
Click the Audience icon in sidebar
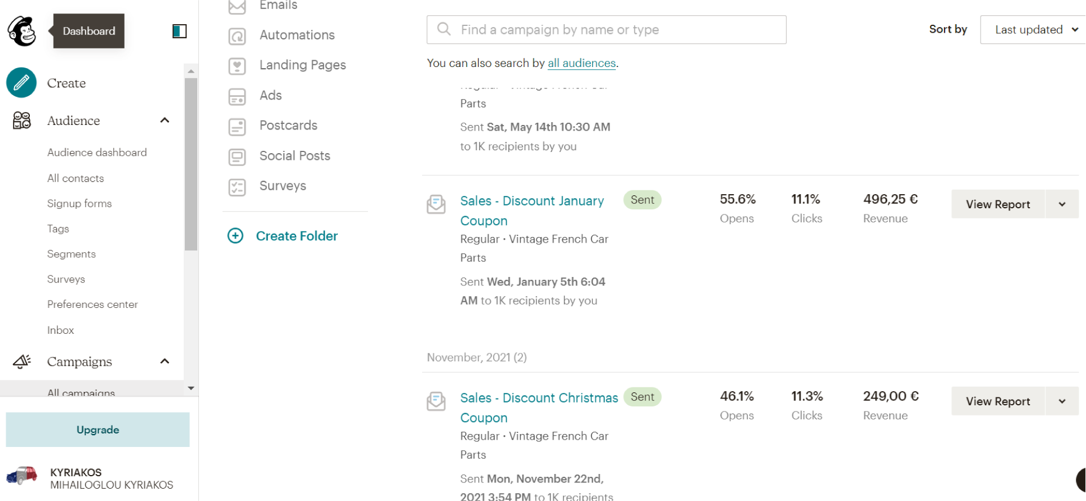pyautogui.click(x=21, y=120)
